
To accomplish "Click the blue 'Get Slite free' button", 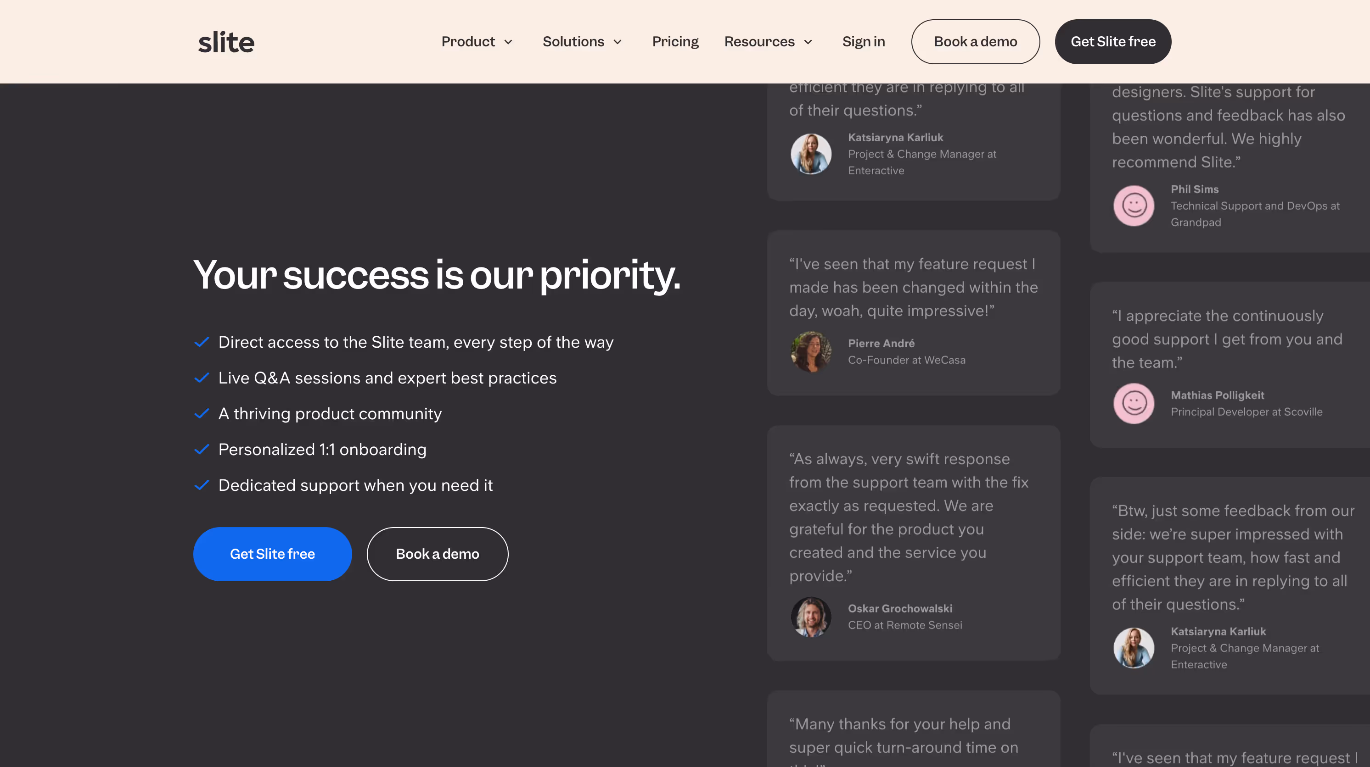I will (272, 553).
